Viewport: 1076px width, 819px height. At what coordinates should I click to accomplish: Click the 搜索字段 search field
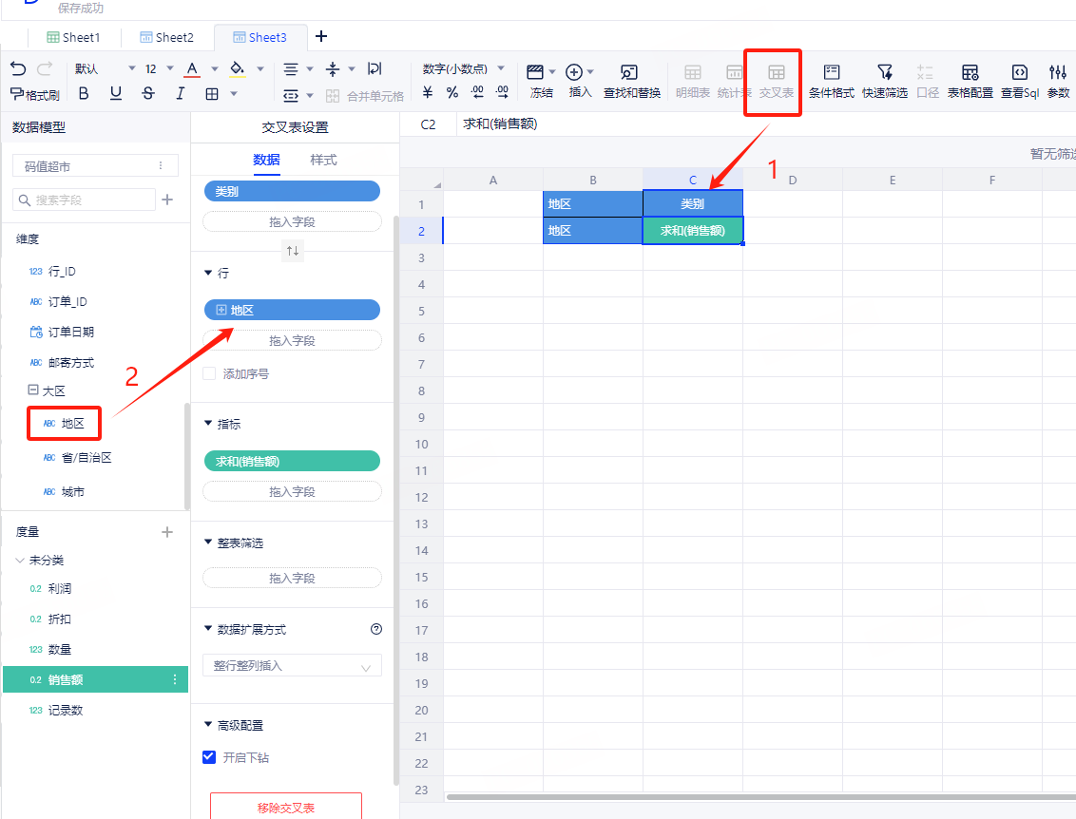pos(84,200)
